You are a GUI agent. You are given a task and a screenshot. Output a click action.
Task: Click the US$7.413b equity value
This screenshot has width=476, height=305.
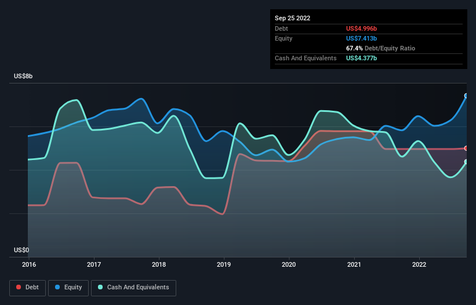click(x=361, y=38)
